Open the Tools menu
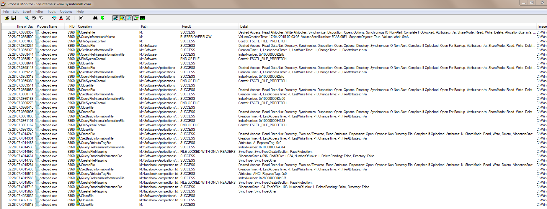The height and width of the screenshot is (209, 547). pyautogui.click(x=51, y=11)
